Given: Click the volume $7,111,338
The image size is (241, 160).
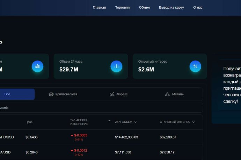Looking at the screenshot, I should pyautogui.click(x=123, y=152).
